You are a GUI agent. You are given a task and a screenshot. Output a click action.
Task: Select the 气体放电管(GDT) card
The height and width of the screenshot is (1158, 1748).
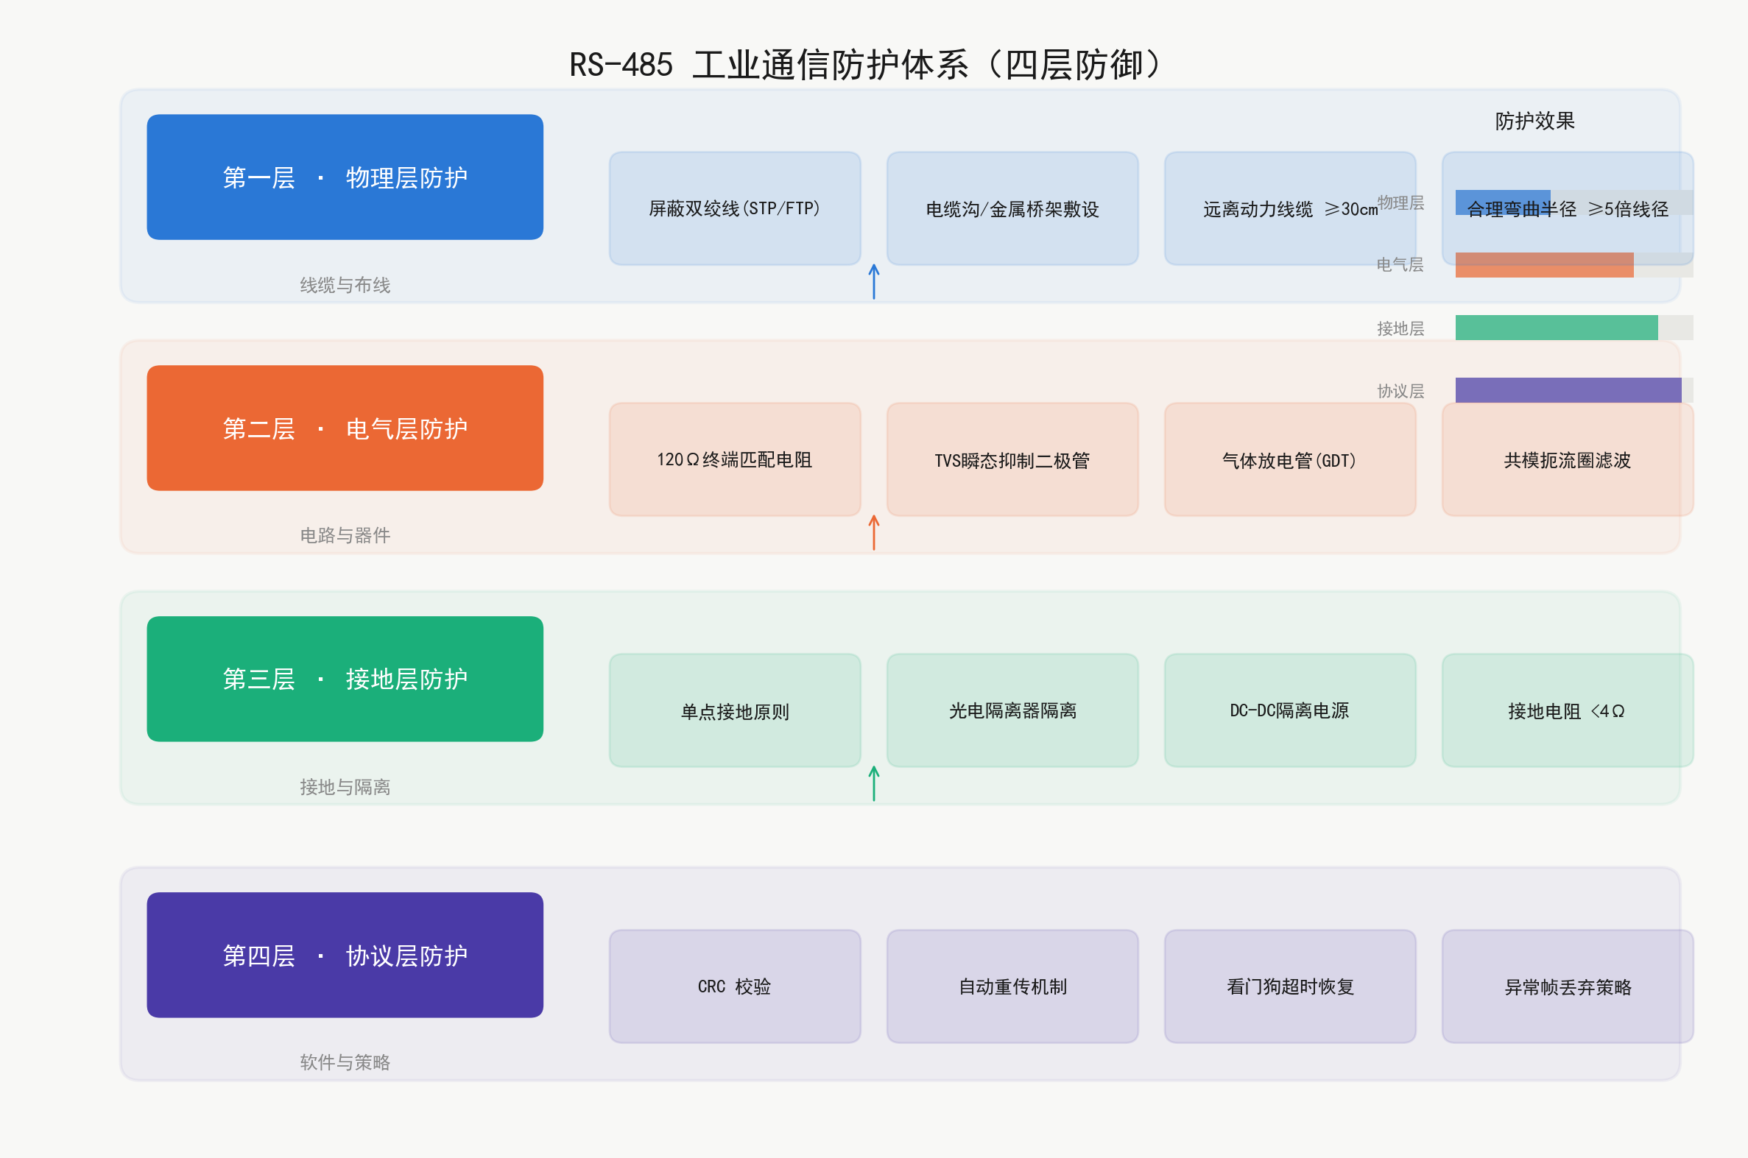click(1290, 459)
